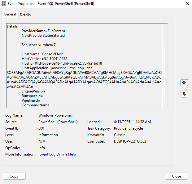Screen dimensions: 192x184
Task: Click the Source value PowerShell (PowerShell)
Action: click(x=58, y=122)
